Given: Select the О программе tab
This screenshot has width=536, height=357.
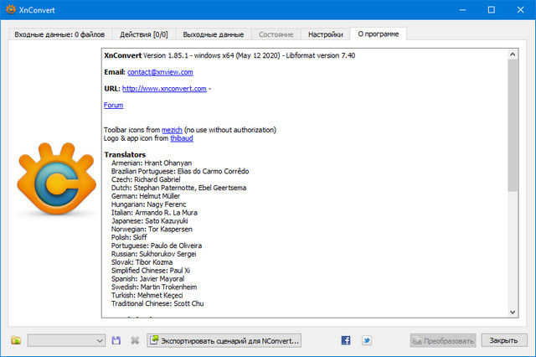Looking at the screenshot, I should coord(377,34).
